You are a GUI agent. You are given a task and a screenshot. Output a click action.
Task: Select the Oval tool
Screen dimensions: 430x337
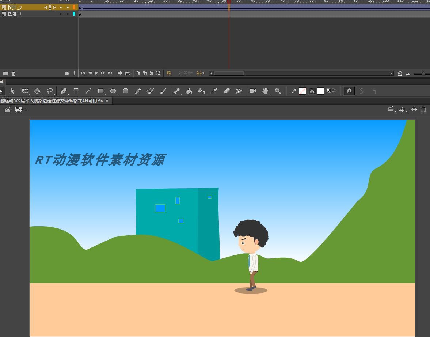coord(113,91)
